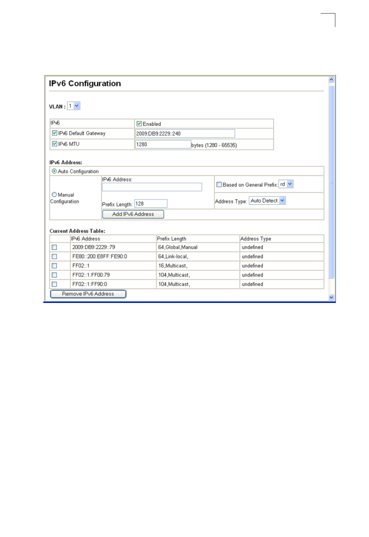Click the IPv6 Address column header in table
This screenshot has height=537, width=369.
point(113,239)
